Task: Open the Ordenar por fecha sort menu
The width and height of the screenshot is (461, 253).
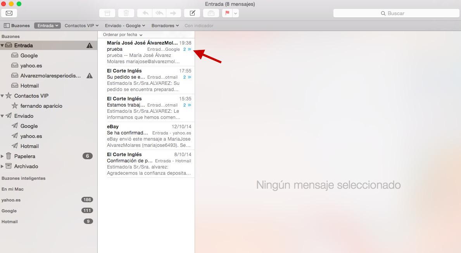Action: pos(123,35)
